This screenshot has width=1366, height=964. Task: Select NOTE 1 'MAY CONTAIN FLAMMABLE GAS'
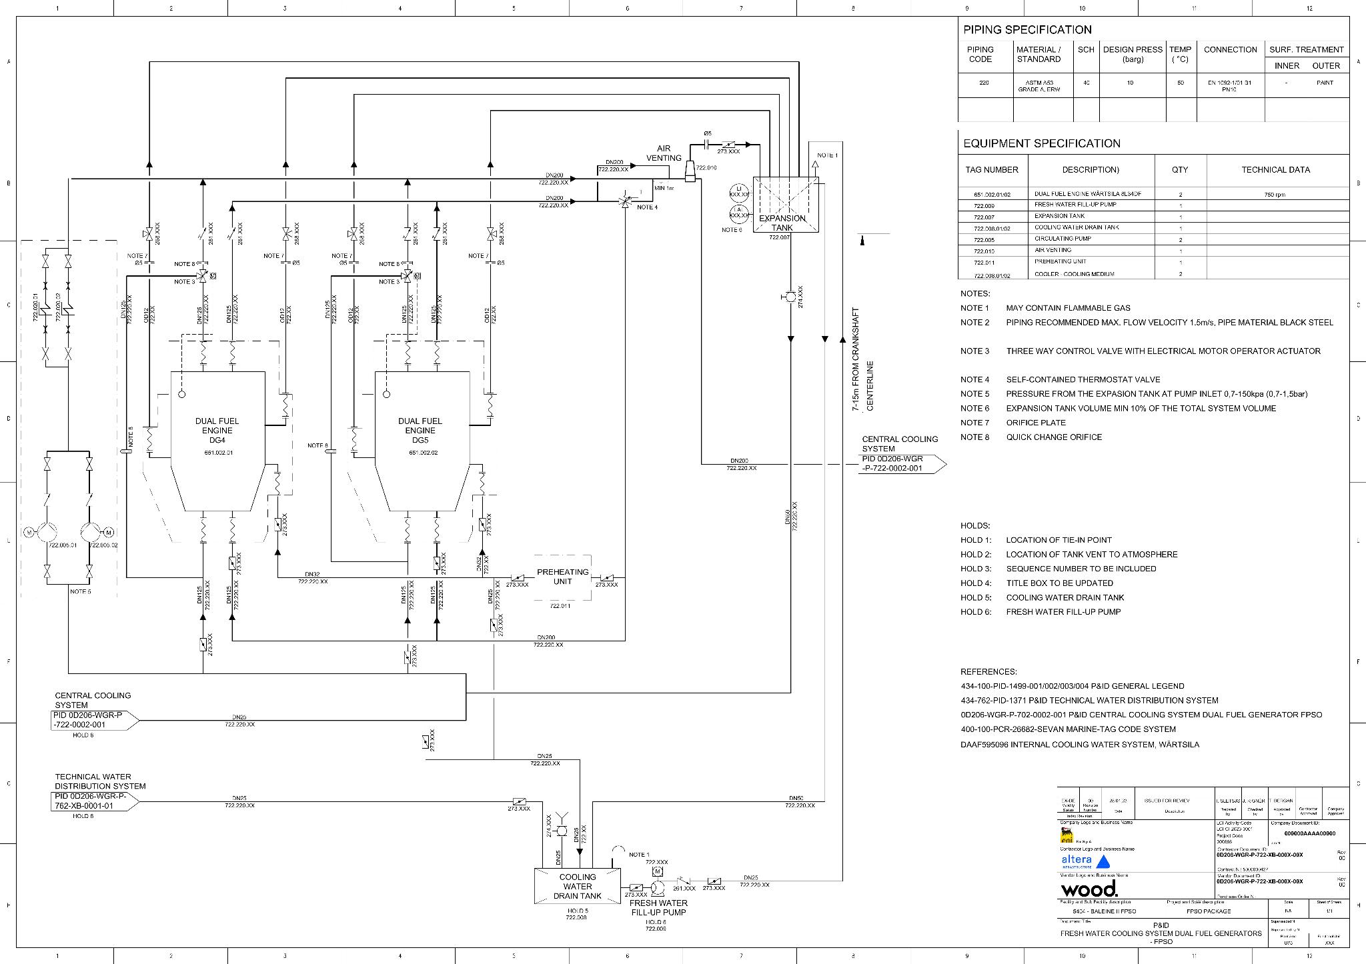pyautogui.click(x=1068, y=308)
